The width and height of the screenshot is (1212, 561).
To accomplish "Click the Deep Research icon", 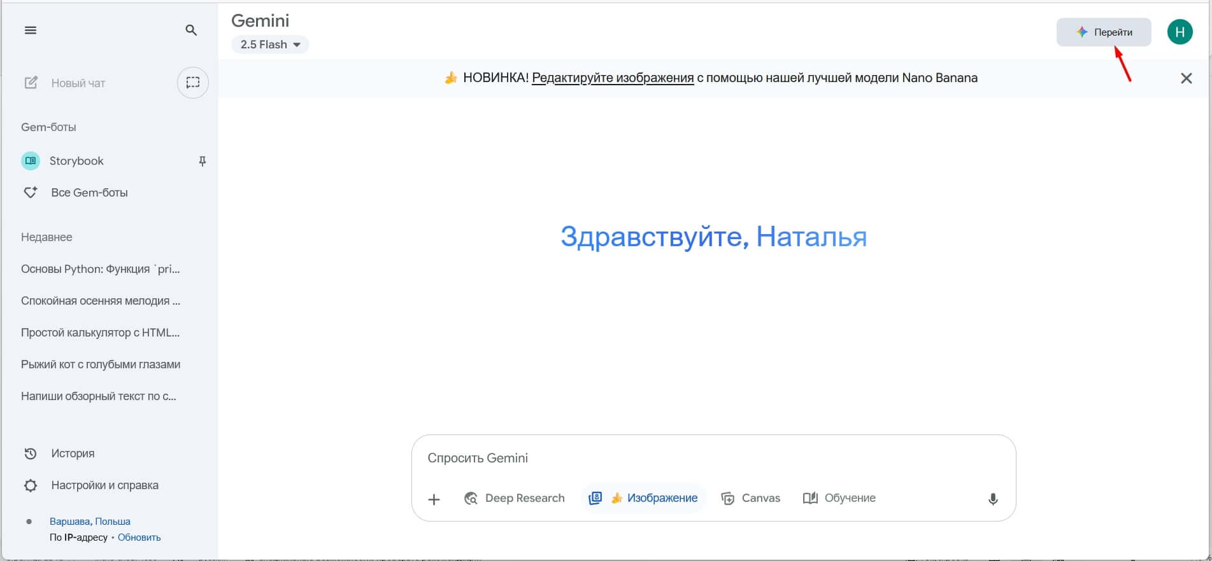I will (471, 498).
